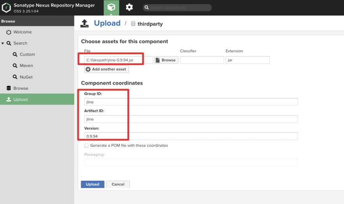Click the Upload breadcrumb link

pyautogui.click(x=107, y=23)
